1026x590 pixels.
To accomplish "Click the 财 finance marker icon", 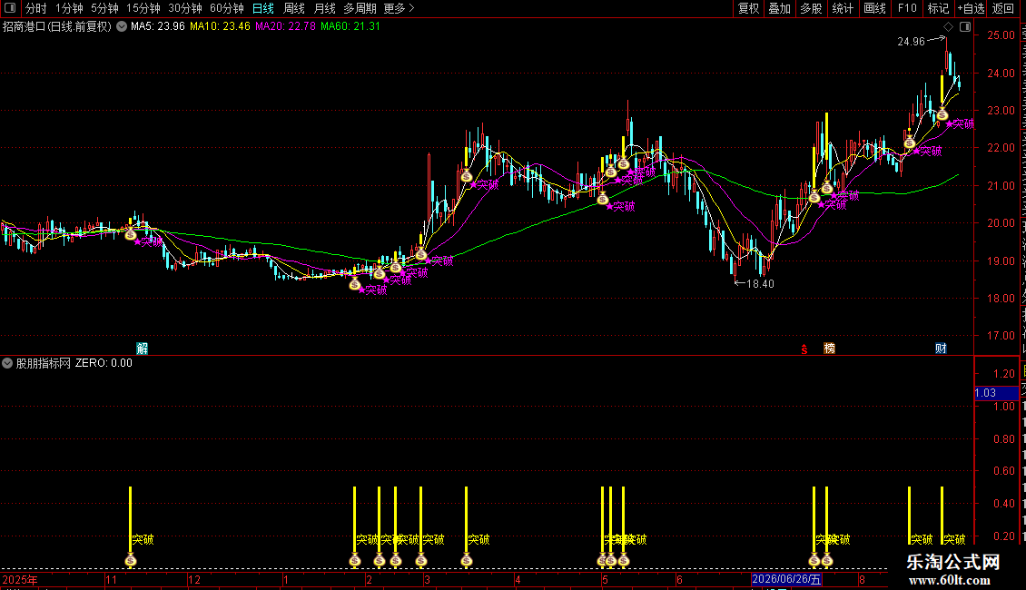I will 941,348.
